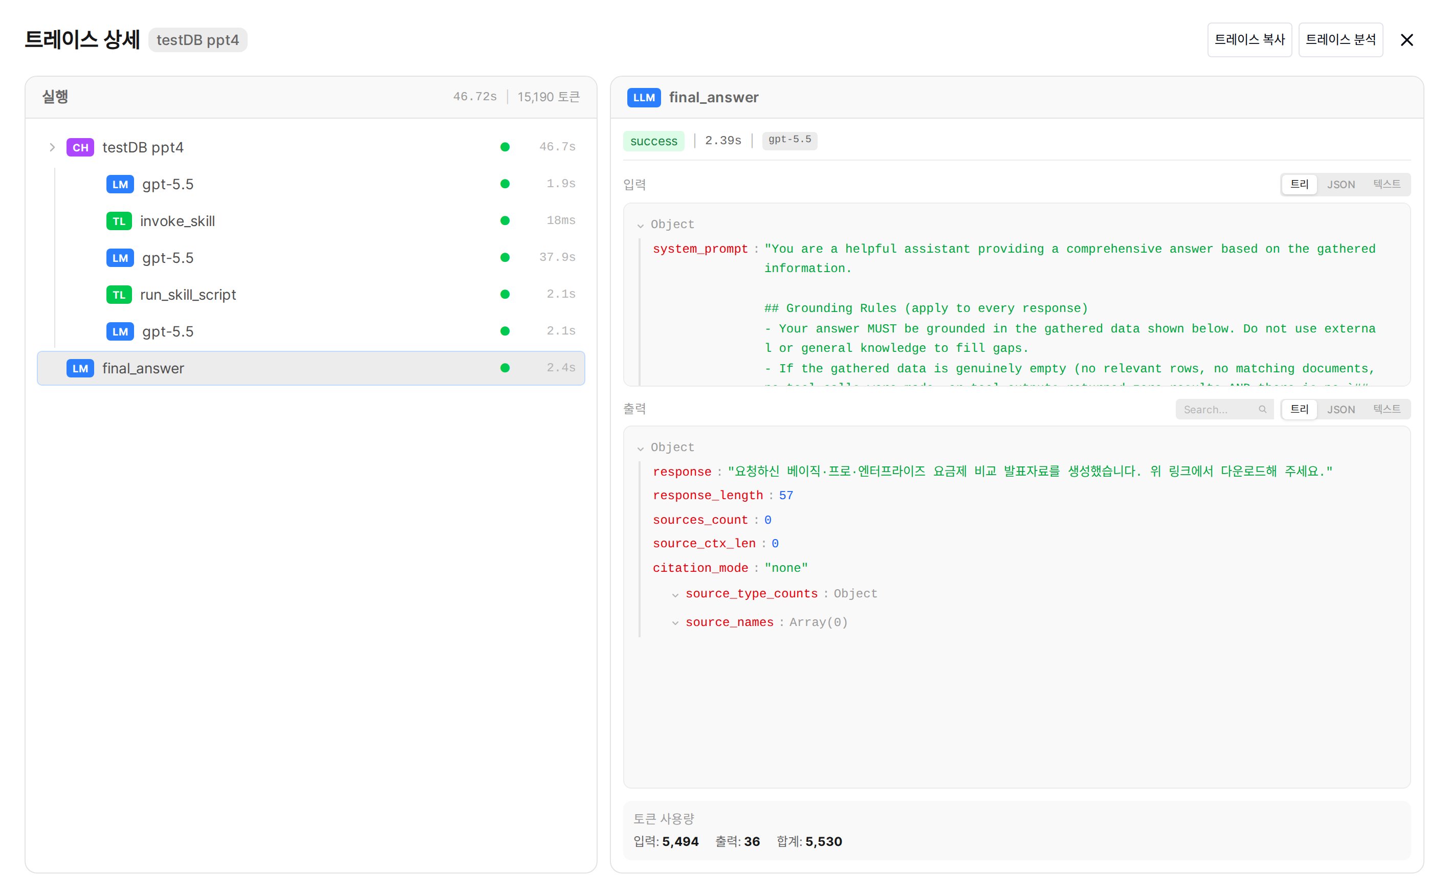1449x894 pixels.
Task: Click the system_prompt key in input
Action: click(x=700, y=249)
